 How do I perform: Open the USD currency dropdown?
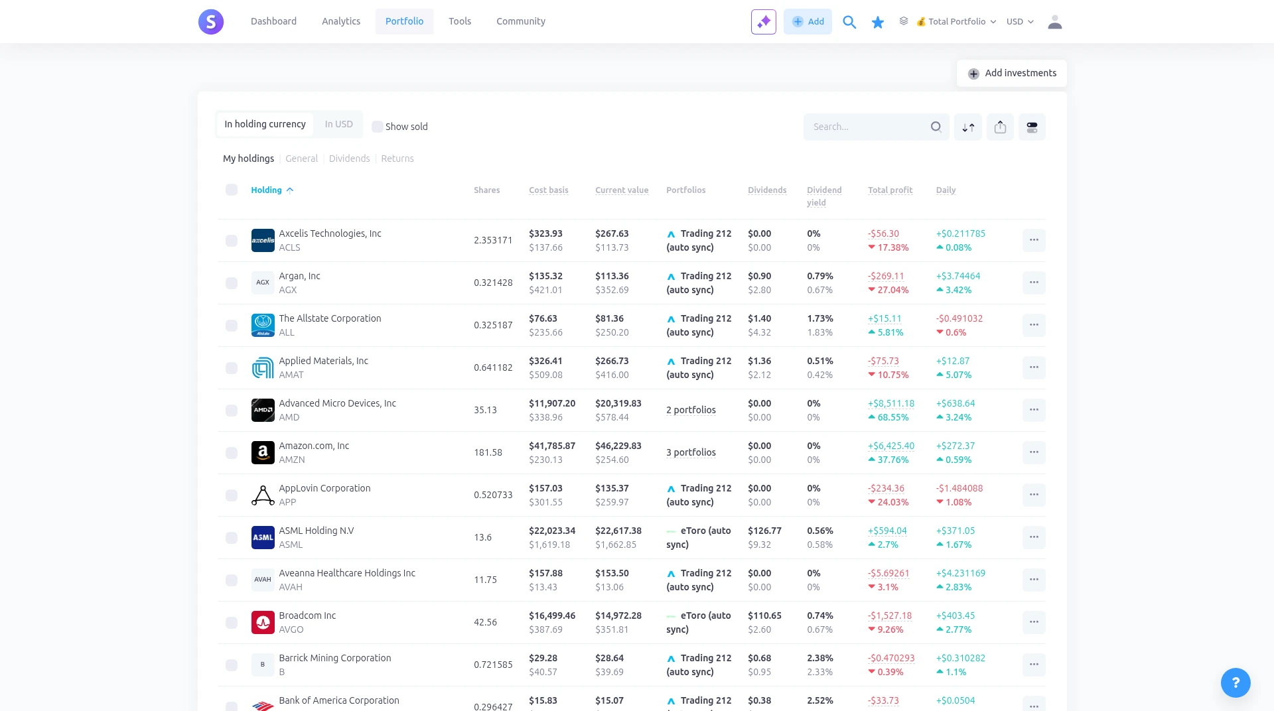coord(1020,22)
